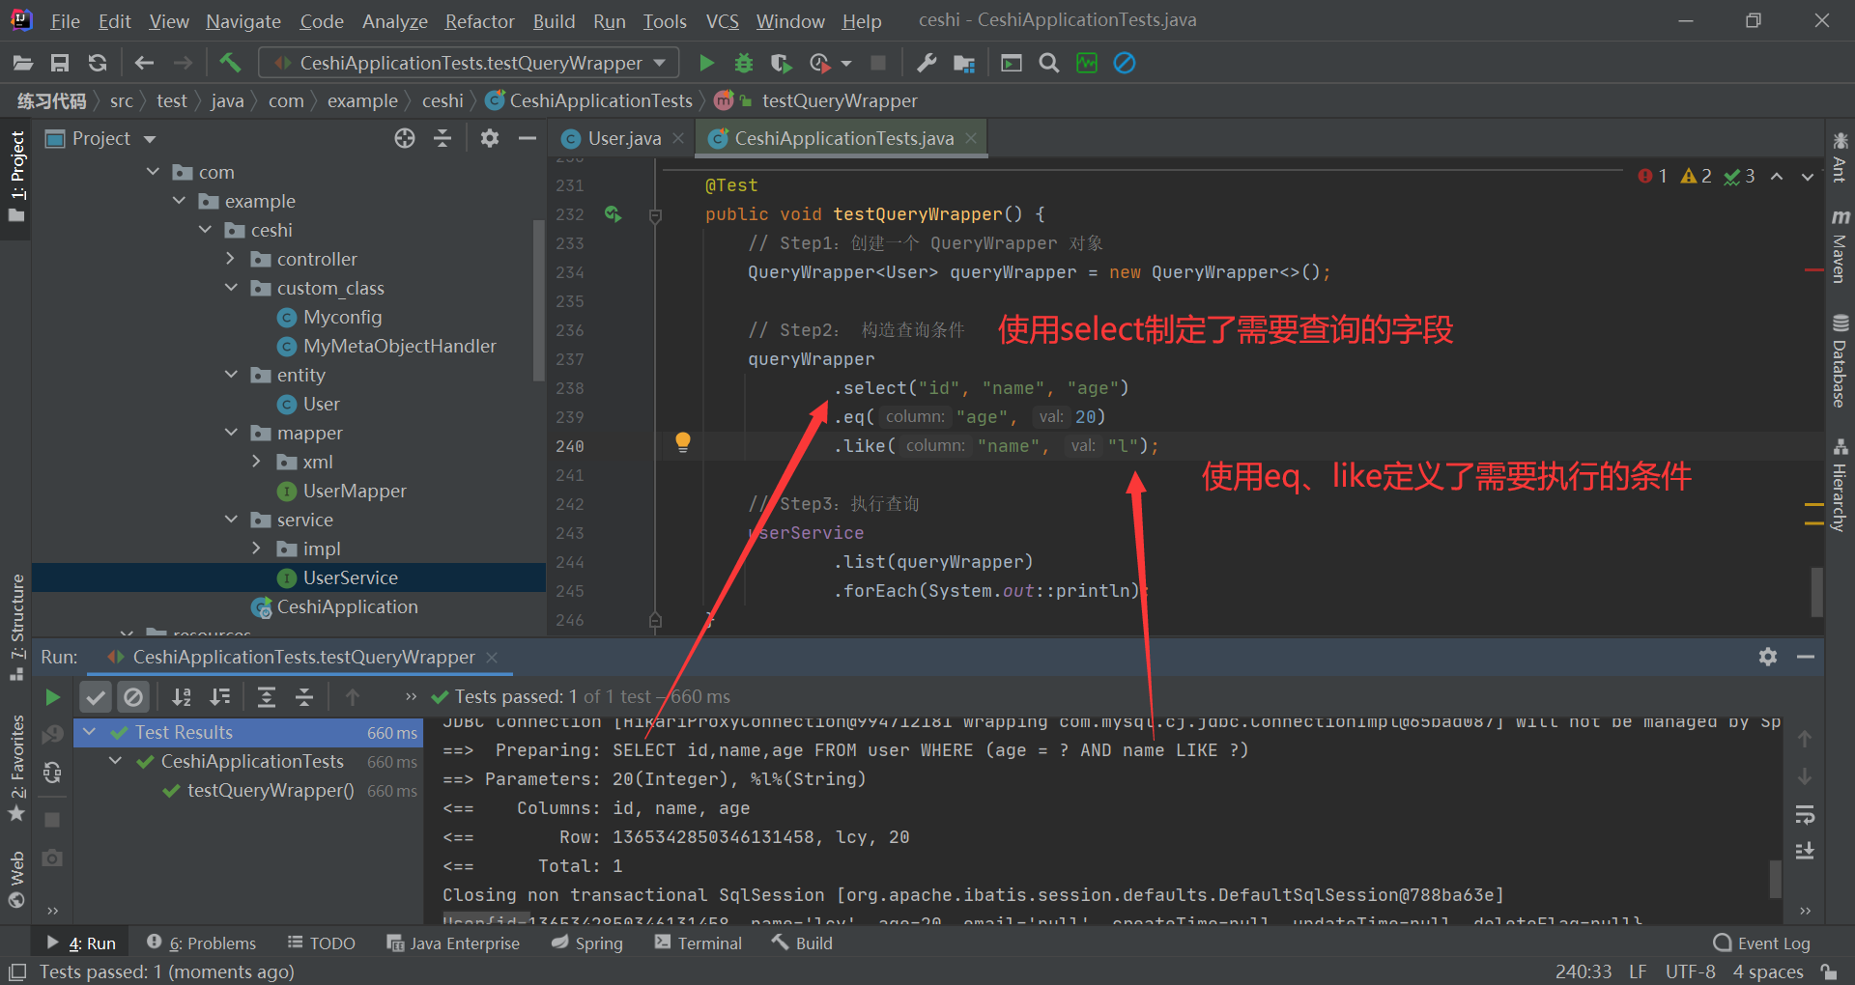The width and height of the screenshot is (1855, 985).
Task: Toggle the Database tool window
Action: [x=1840, y=361]
